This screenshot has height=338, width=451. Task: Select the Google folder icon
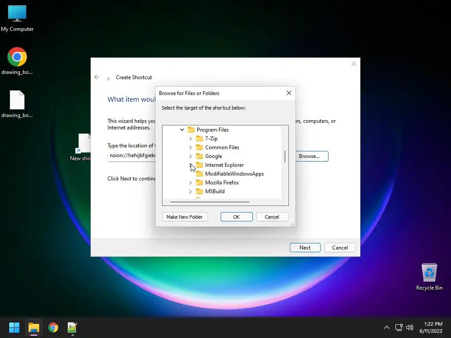(200, 156)
